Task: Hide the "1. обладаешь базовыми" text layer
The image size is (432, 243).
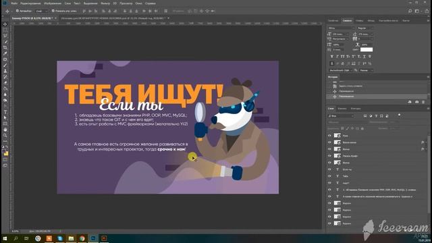Action: [x=329, y=190]
